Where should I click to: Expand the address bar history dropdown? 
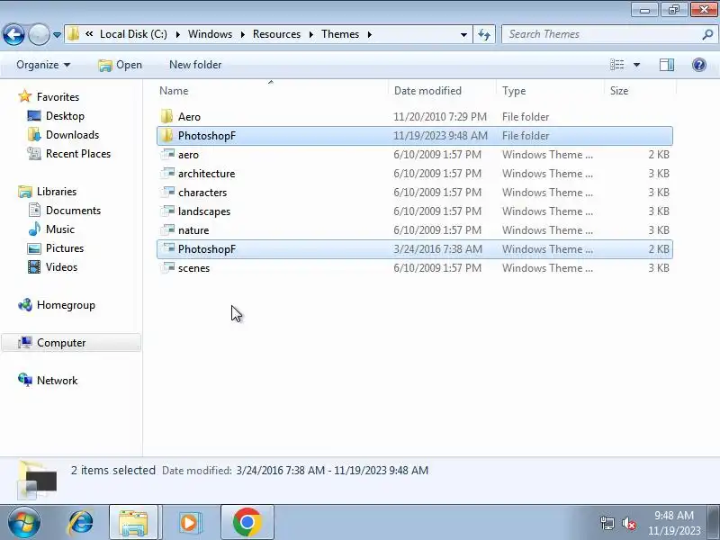(x=463, y=35)
